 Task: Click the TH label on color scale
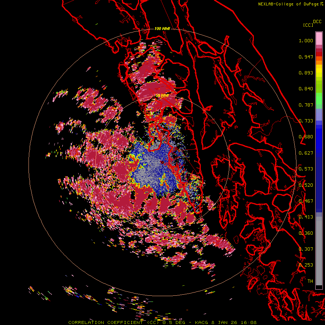pyautogui.click(x=310, y=281)
